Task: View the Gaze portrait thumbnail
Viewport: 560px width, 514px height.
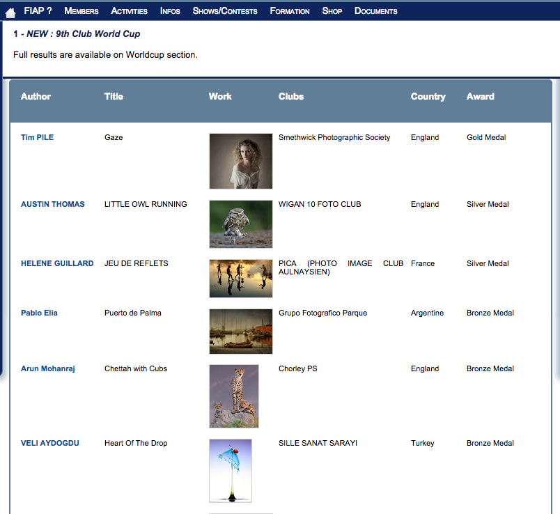Action: [240, 161]
